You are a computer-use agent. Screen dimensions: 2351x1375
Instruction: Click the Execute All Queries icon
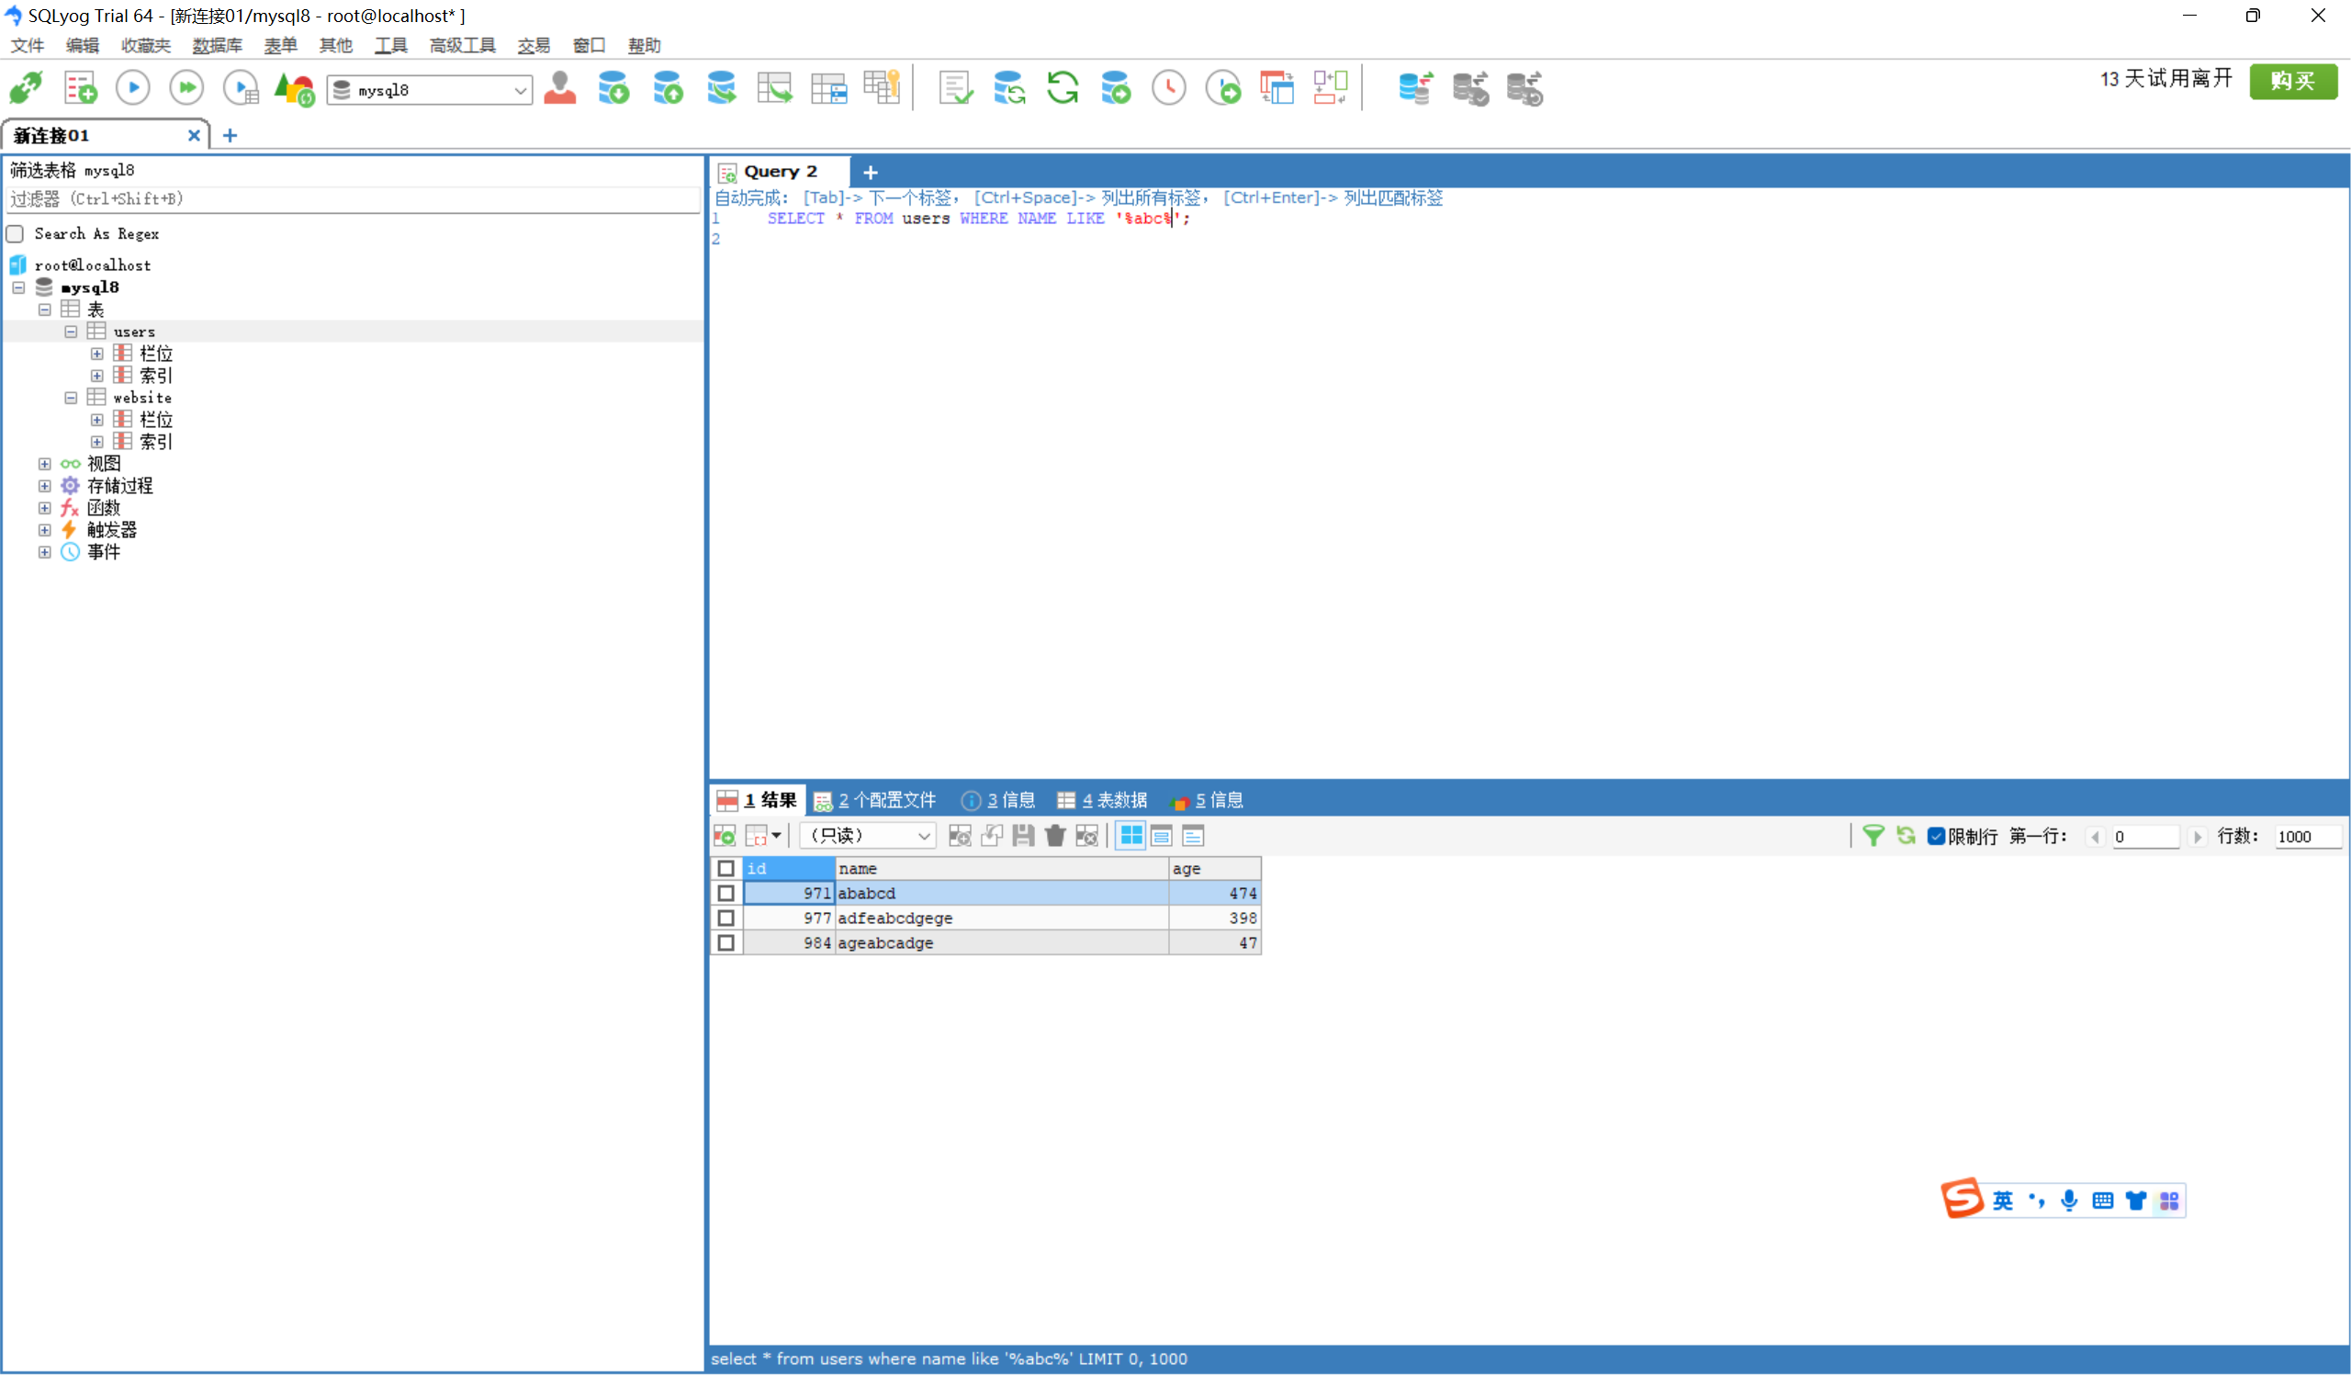(x=186, y=88)
